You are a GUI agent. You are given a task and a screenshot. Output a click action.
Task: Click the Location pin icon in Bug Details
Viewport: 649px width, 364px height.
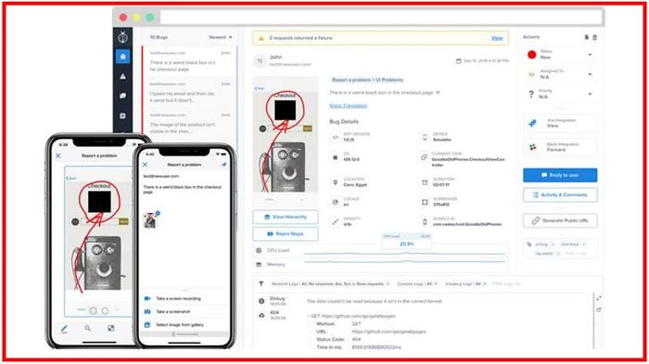coord(336,182)
